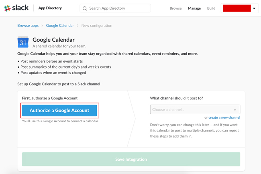Click the Google Calendar heading title
Image resolution: width=261 pixels, height=174 pixels.
coord(53,40)
